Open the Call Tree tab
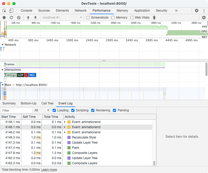Viewport: 208px width, 173px height. pos(47,103)
